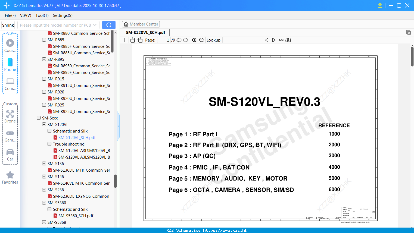Collapse the SM-R920 node
The height and width of the screenshot is (233, 414).
pos(44,92)
